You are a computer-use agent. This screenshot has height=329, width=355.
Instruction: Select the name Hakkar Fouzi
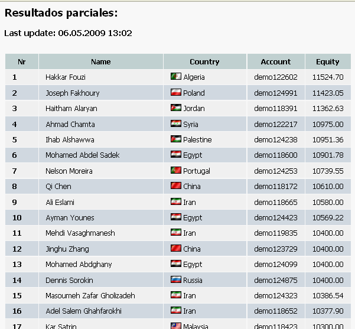pyautogui.click(x=66, y=77)
